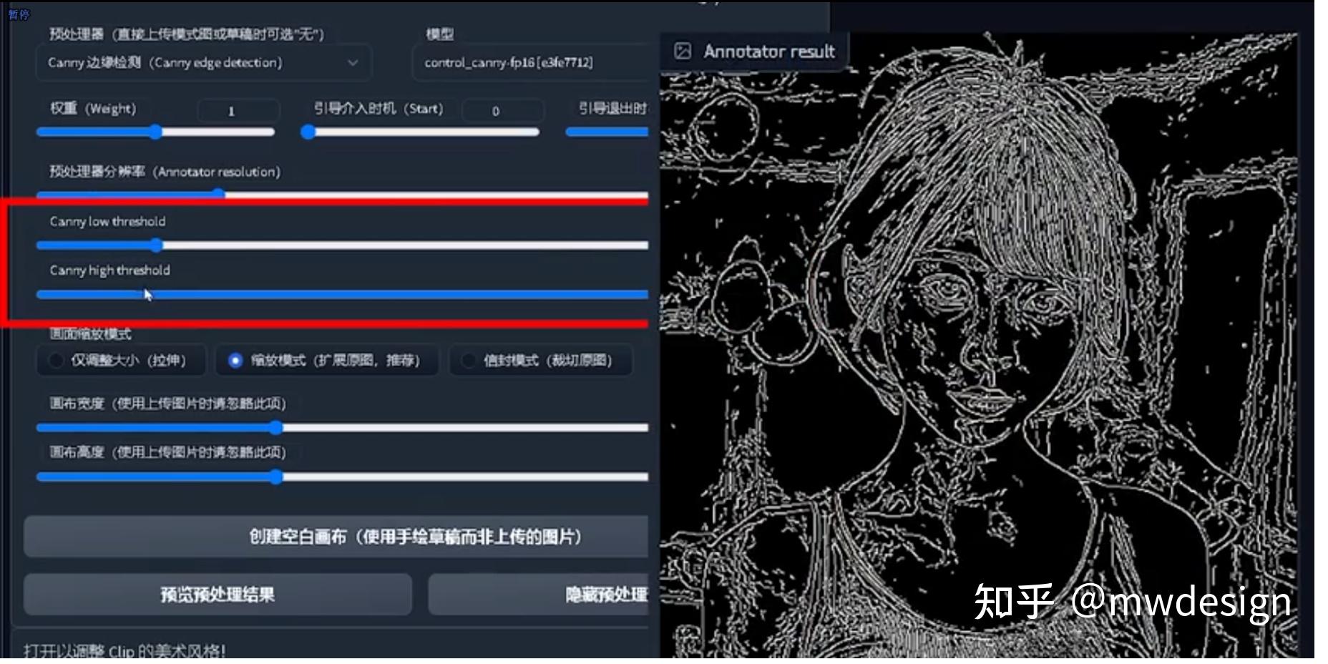Click the Canny low threshold slider handle

[158, 245]
